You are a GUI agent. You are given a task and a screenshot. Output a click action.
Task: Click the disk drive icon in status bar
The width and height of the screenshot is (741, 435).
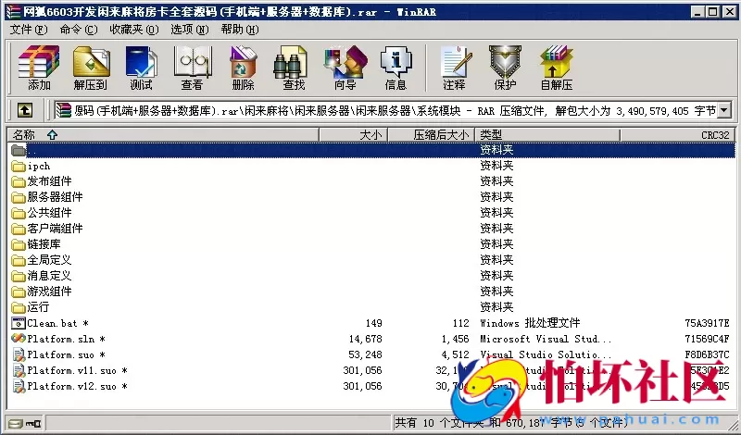click(15, 423)
